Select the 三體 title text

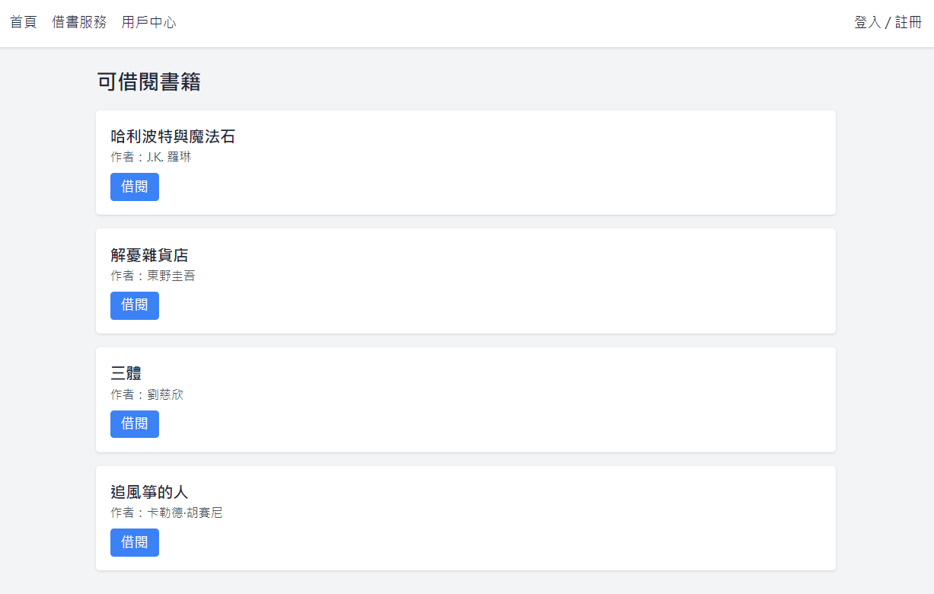click(x=126, y=374)
